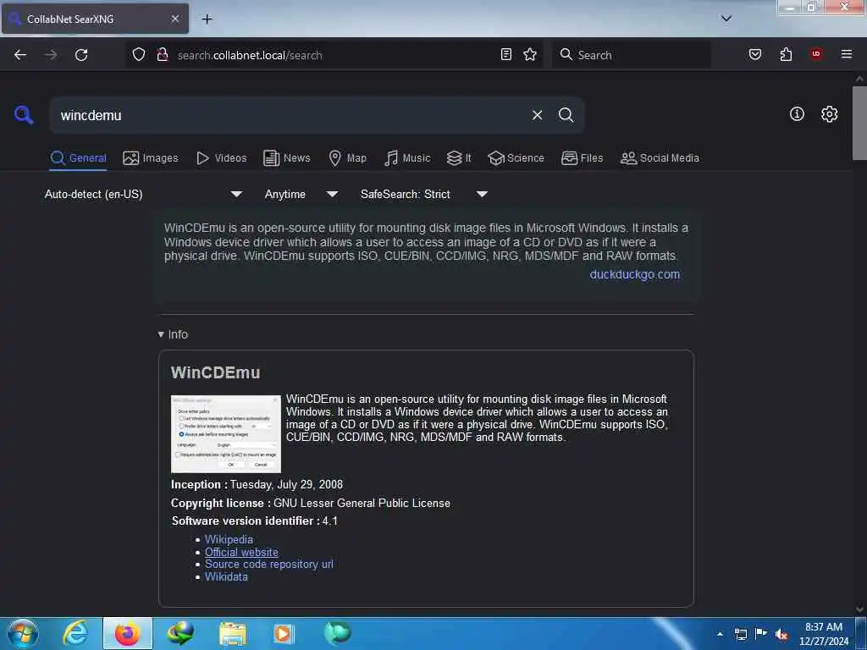This screenshot has width=867, height=650.
Task: Click Software version identifier 4.1 text
Action: [x=254, y=521]
